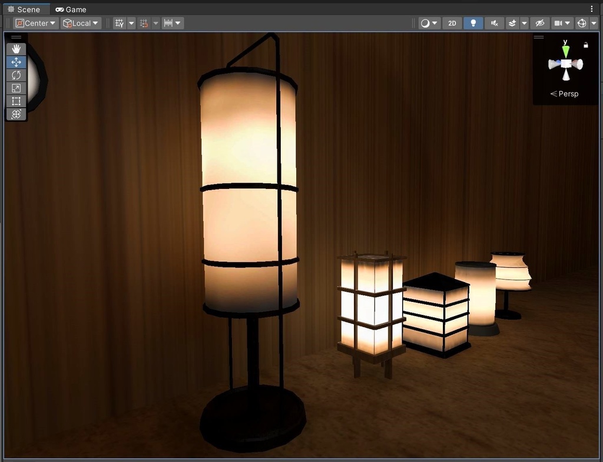Open scene effects options dropdown arrow
The height and width of the screenshot is (462, 603).
point(524,23)
